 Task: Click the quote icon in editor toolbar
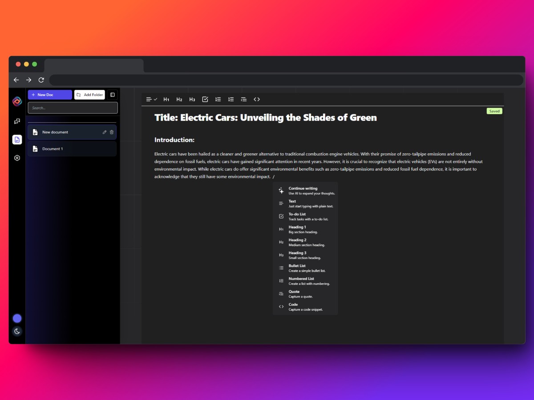click(244, 99)
